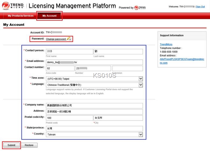Click the Licensing Management Platform title
Viewport: 210px width, 152px height.
point(72,6)
